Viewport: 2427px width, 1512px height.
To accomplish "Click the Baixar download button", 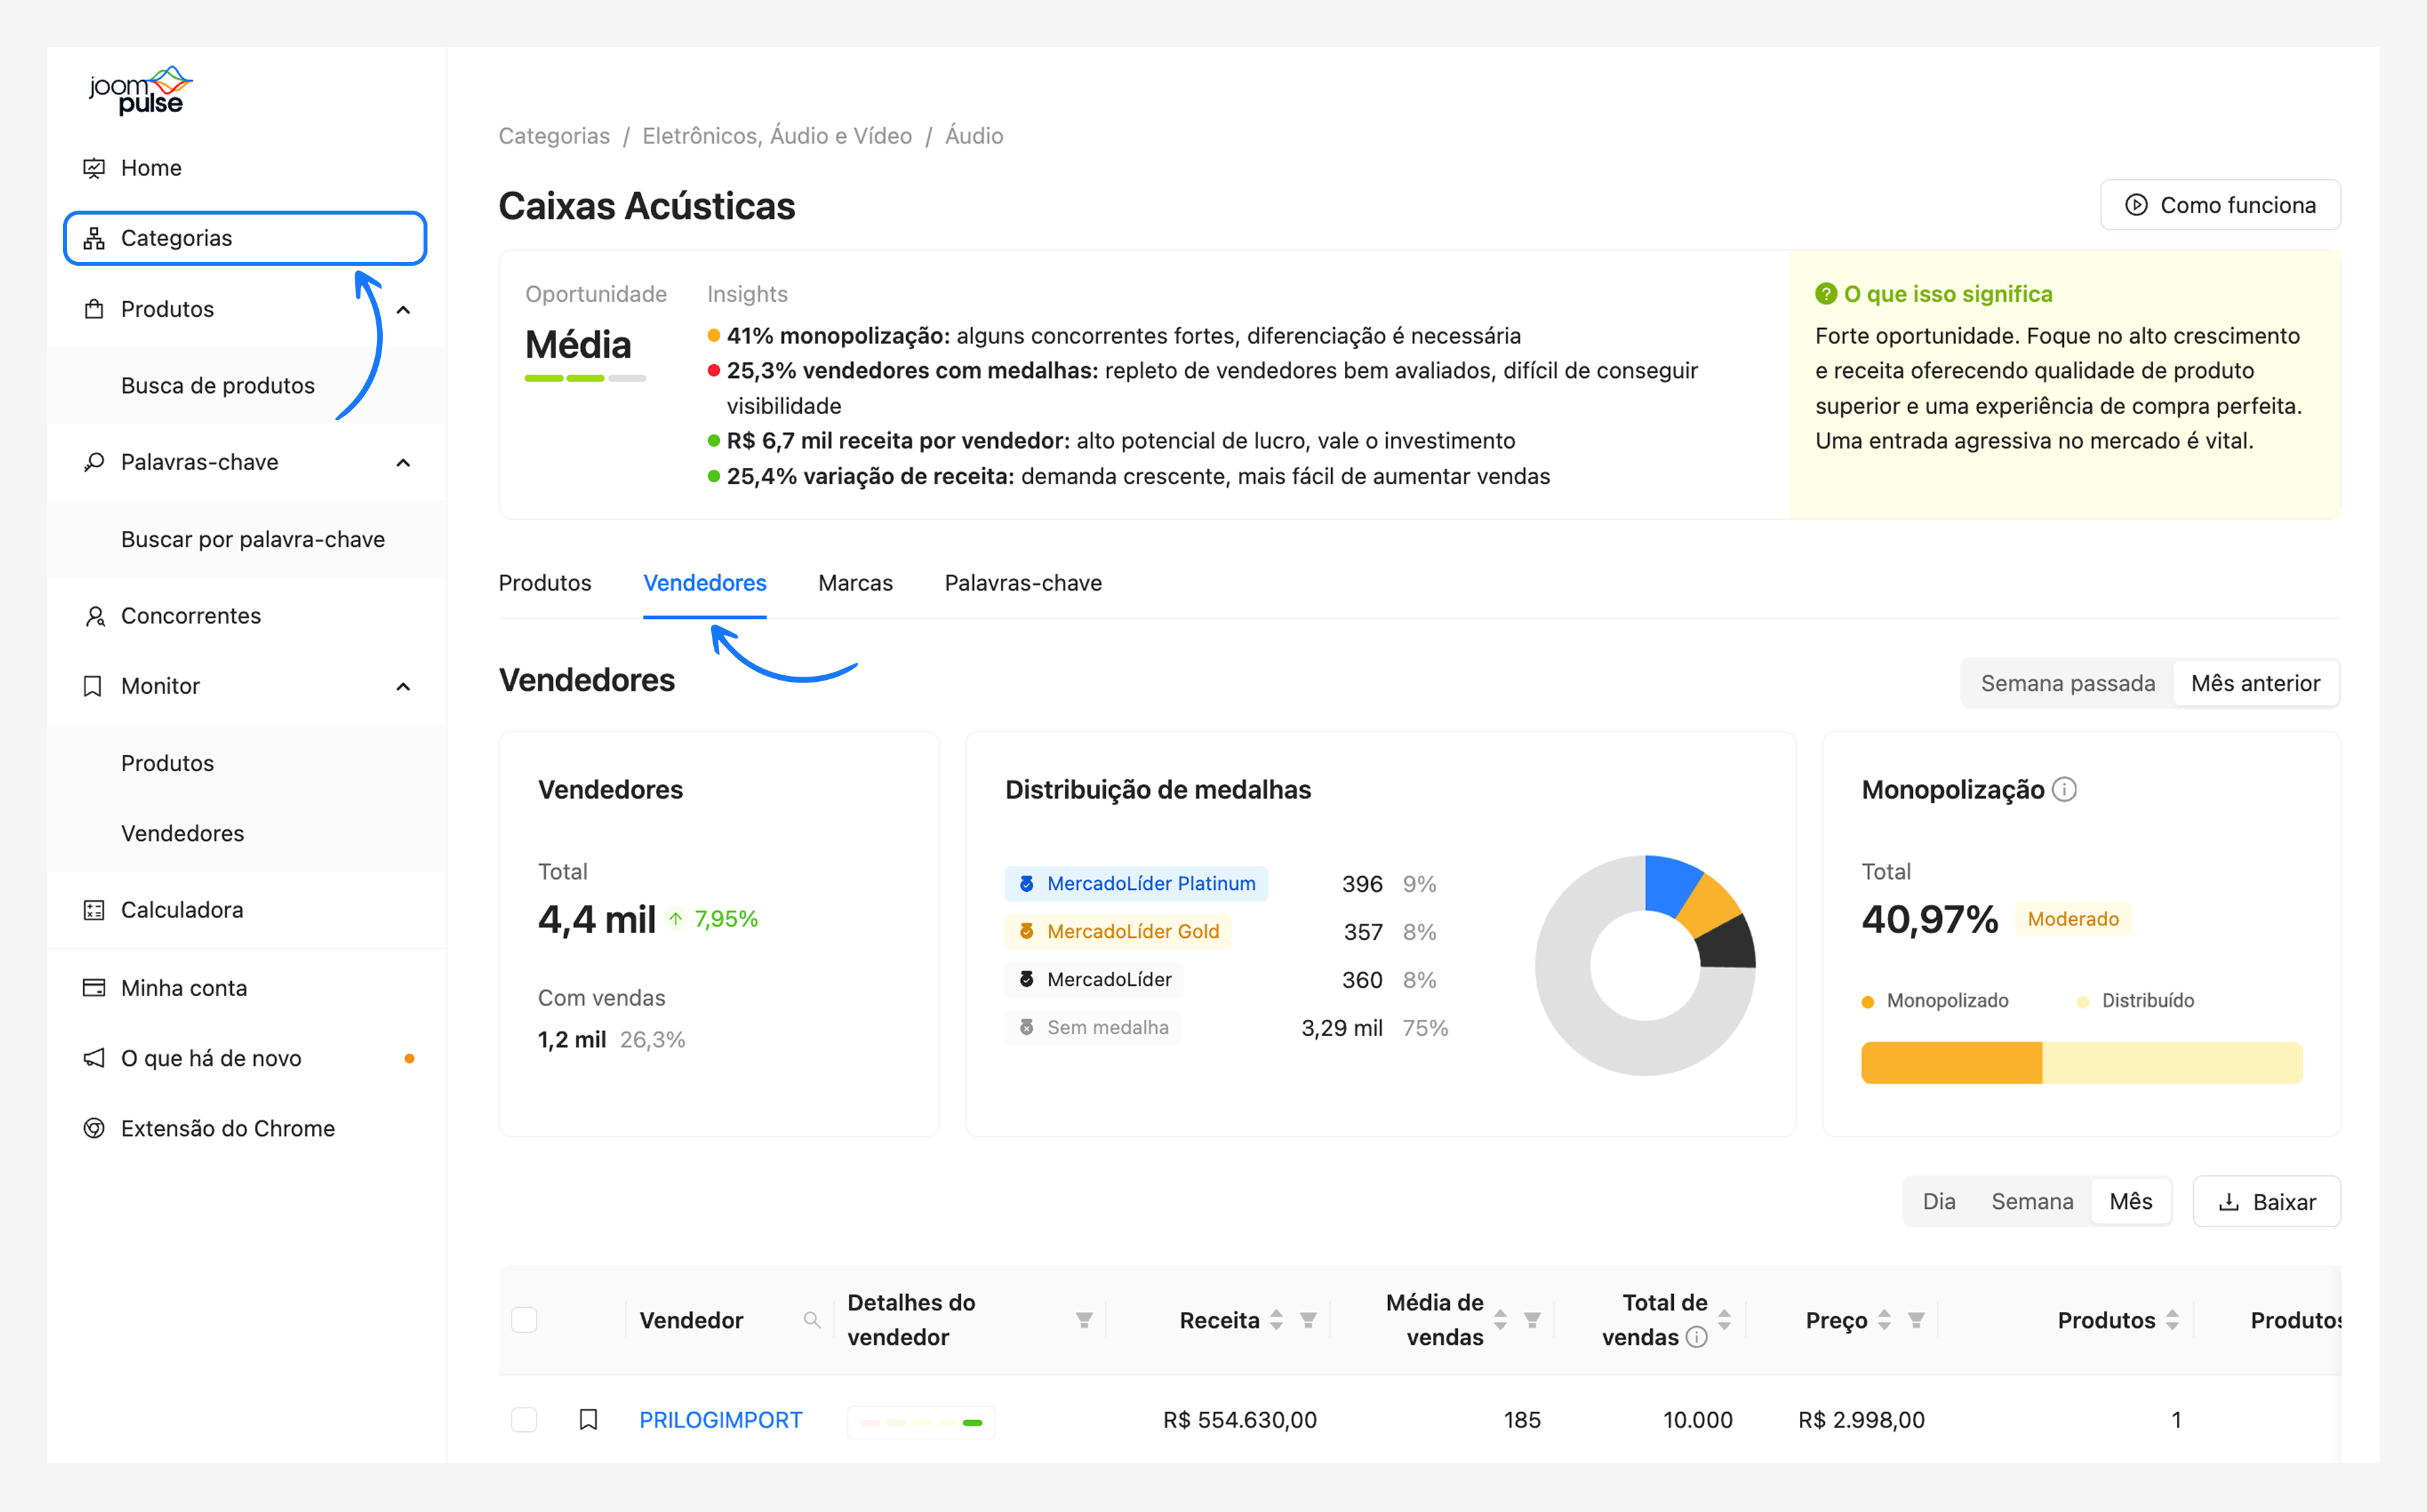I will click(x=2266, y=1201).
